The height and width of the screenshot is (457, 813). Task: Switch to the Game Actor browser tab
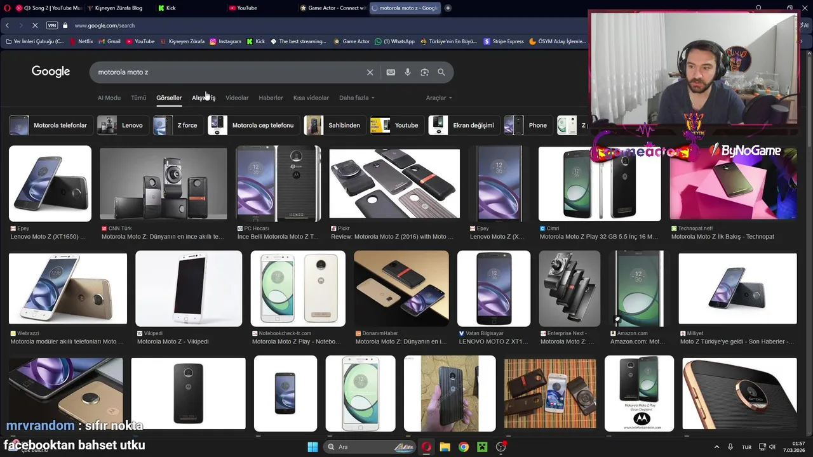click(x=332, y=8)
